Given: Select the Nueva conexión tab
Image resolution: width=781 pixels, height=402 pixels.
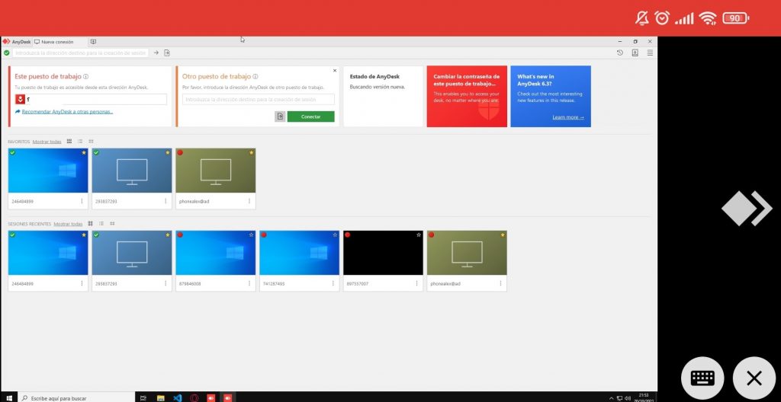Looking at the screenshot, I should tap(57, 41).
